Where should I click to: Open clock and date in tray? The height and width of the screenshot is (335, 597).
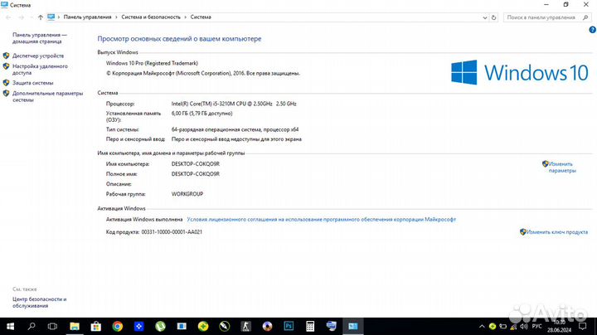click(560, 326)
